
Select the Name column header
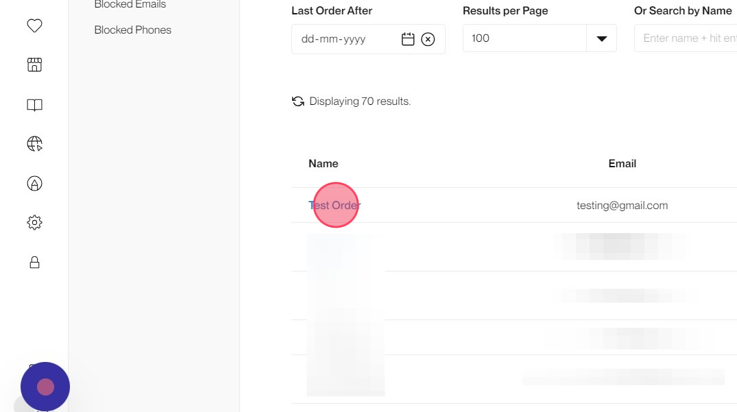click(324, 163)
